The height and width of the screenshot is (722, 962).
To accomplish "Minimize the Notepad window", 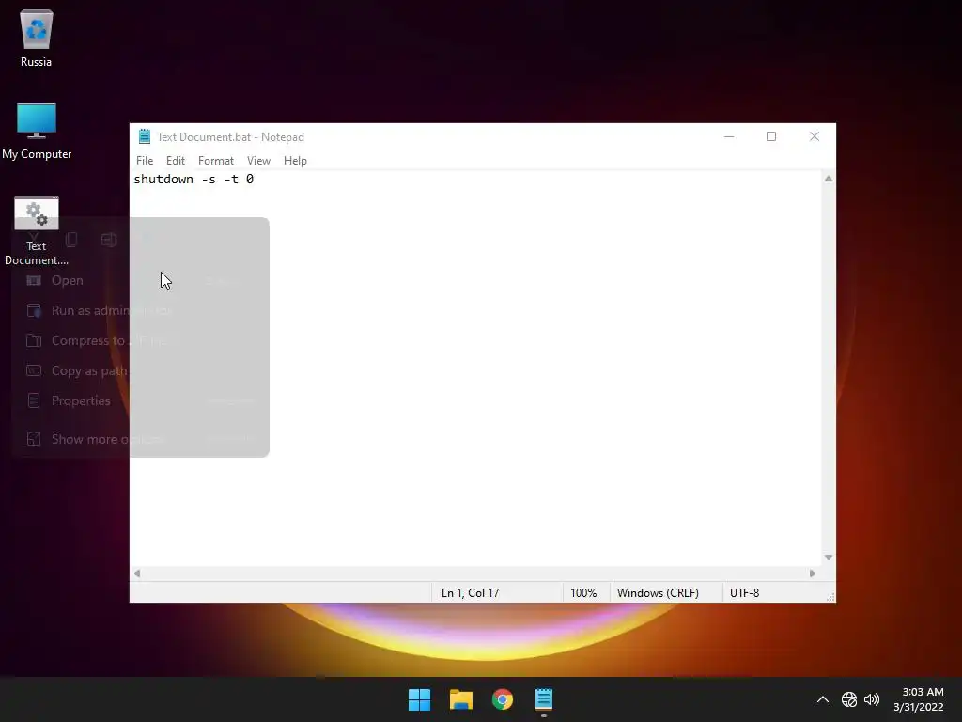I will click(x=729, y=136).
